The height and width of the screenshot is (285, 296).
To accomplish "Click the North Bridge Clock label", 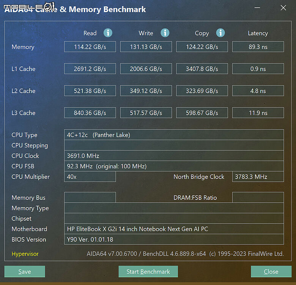I will coord(199,177).
